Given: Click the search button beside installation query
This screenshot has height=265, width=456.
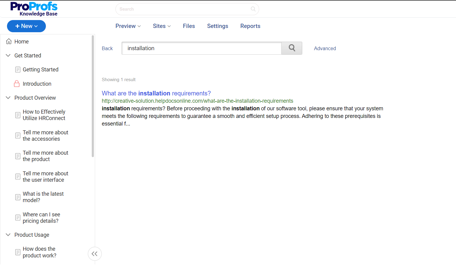Looking at the screenshot, I should (292, 48).
